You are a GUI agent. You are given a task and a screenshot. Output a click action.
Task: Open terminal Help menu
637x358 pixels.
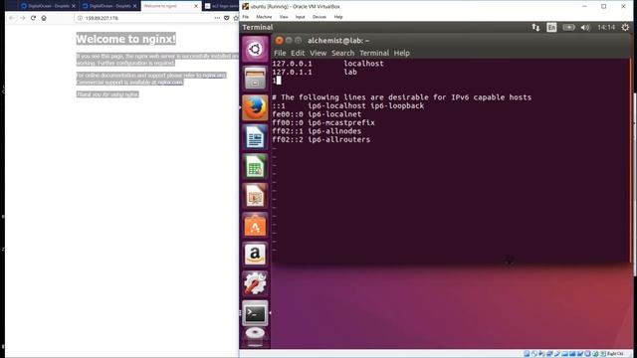pyautogui.click(x=401, y=53)
